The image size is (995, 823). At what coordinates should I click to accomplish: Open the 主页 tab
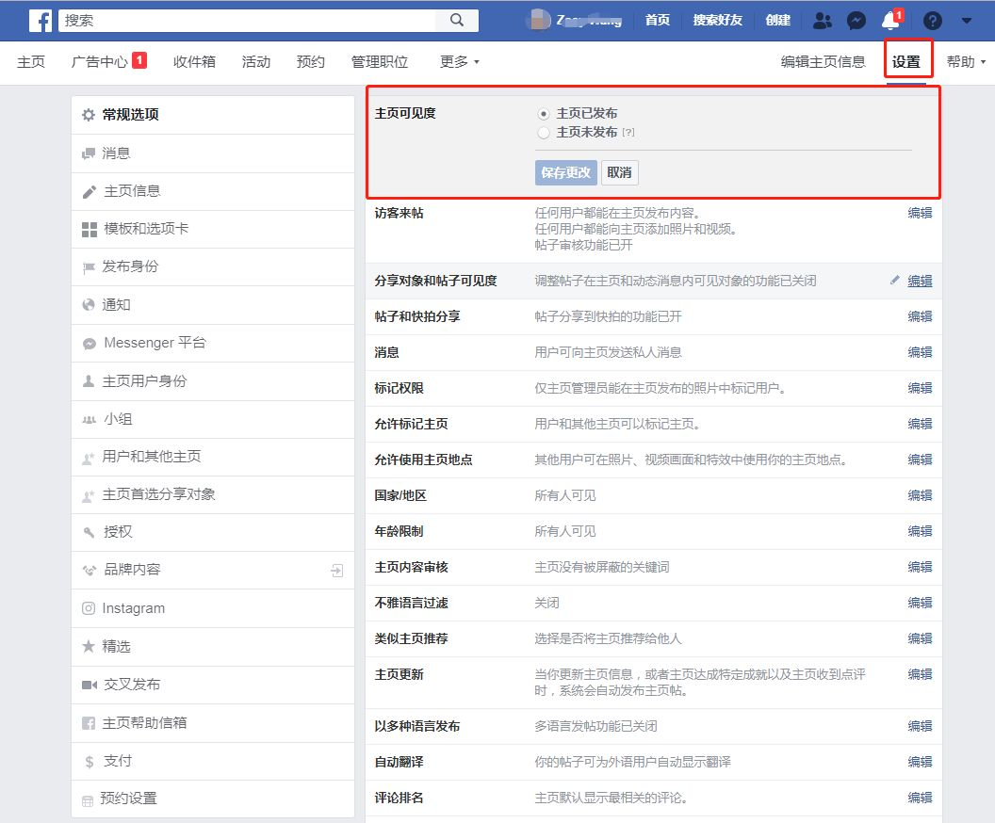[x=31, y=61]
